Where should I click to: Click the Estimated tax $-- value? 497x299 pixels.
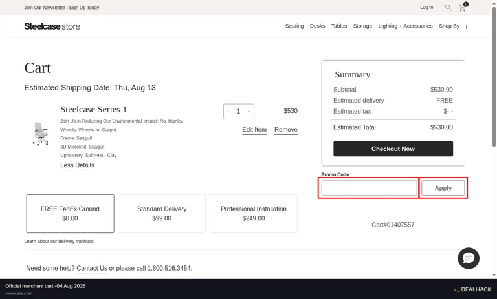tap(448, 111)
